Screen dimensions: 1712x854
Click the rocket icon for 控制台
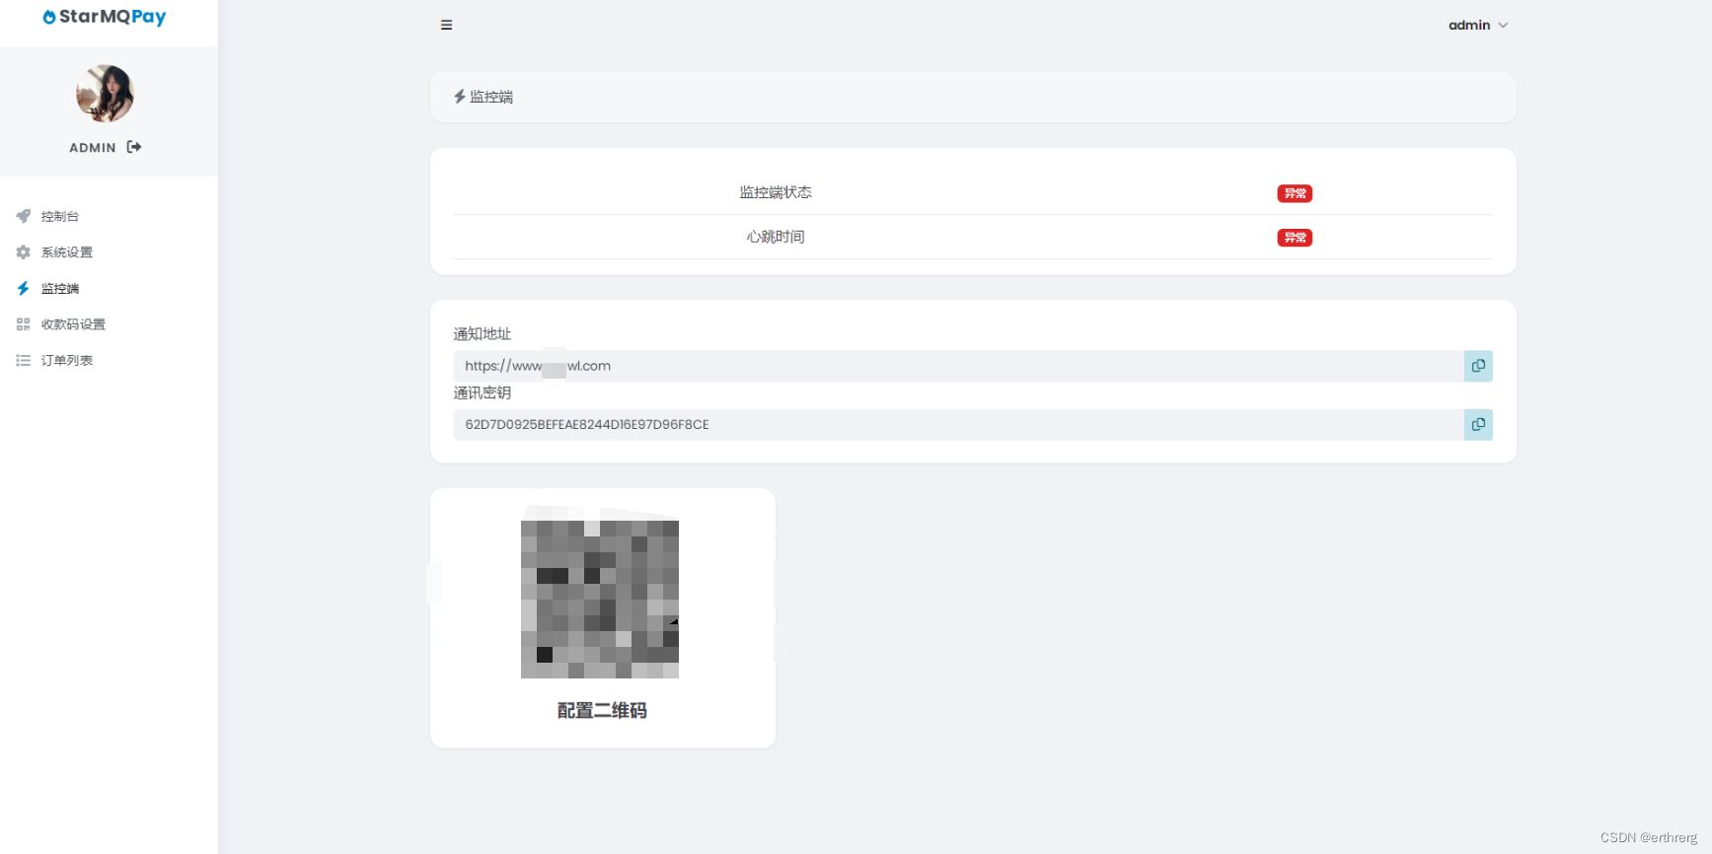click(x=24, y=216)
